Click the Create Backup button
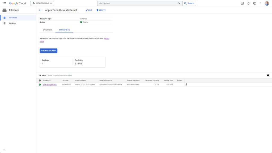Image resolution: width=272 pixels, height=153 pixels. tap(48, 50)
